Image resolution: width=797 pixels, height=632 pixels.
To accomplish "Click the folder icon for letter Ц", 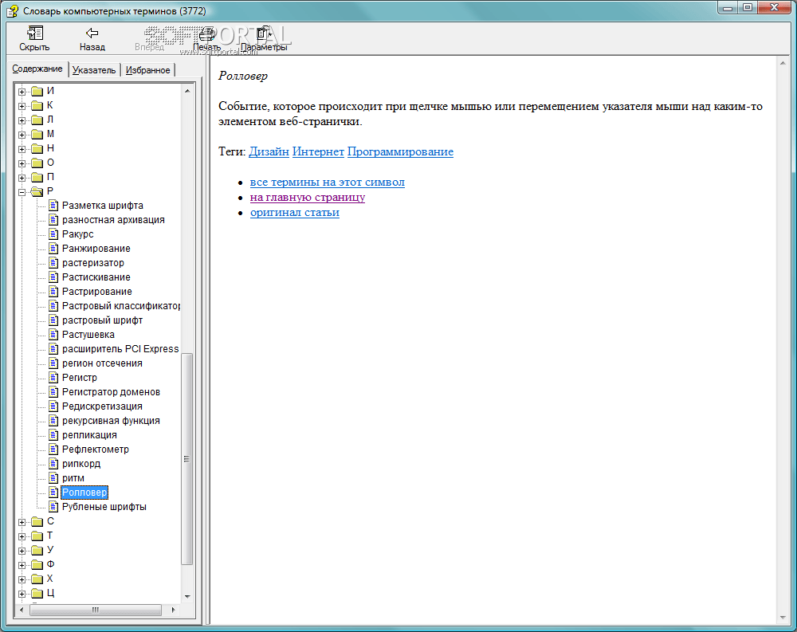I will click(37, 593).
